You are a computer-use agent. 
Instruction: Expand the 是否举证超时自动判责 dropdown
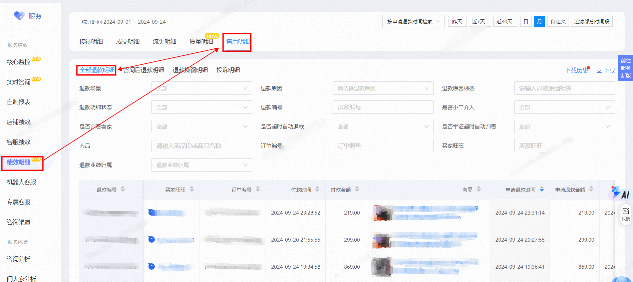[x=565, y=126]
